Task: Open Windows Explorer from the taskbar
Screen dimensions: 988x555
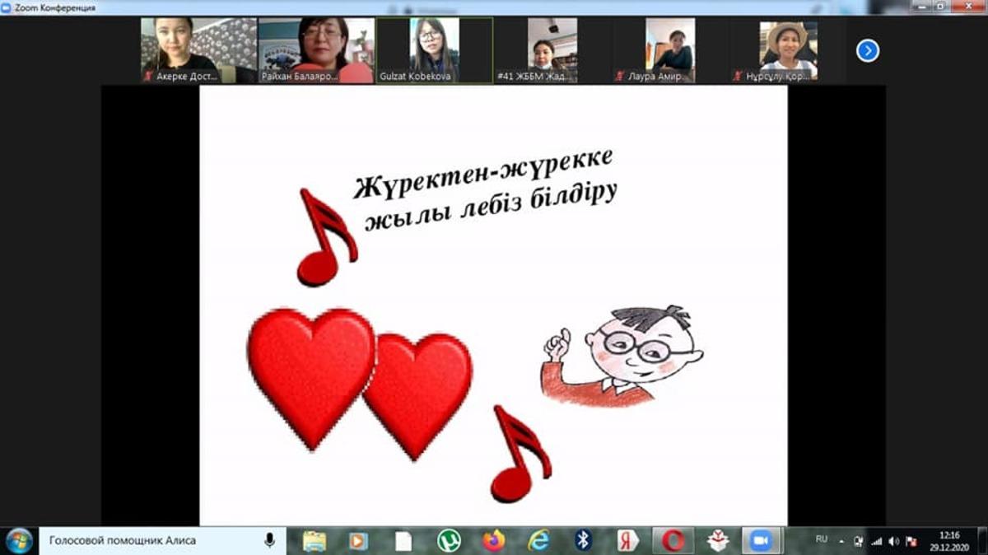Action: [314, 540]
